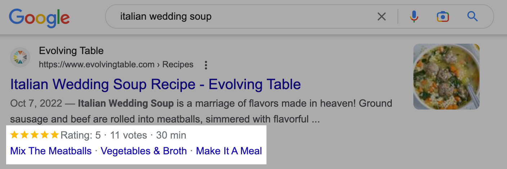This screenshot has height=169, width=507.
Task: Click the five gold rating stars
Action: coord(35,135)
